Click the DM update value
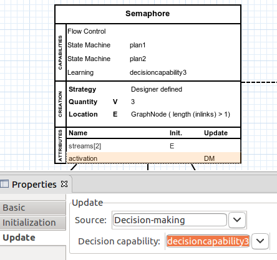The image size is (277, 260). [209, 158]
